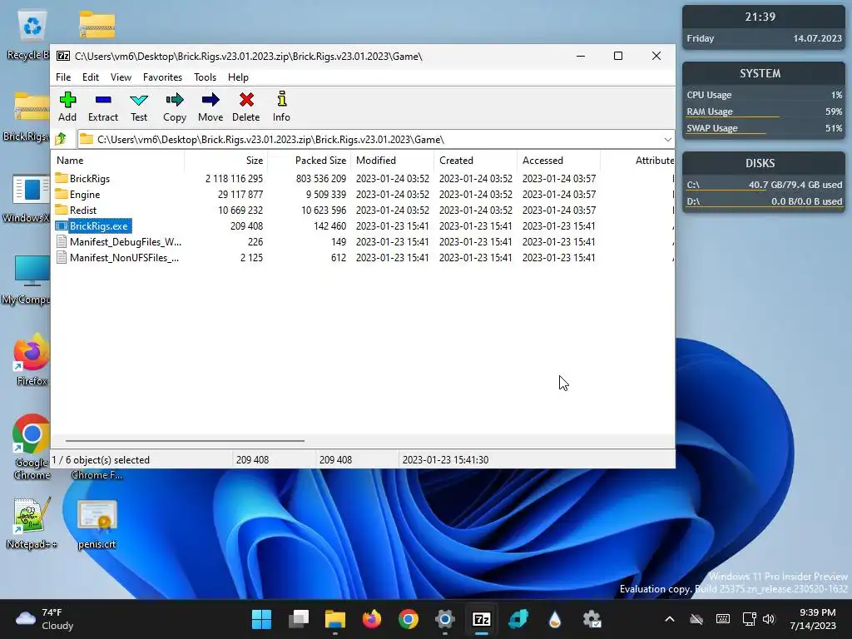Sort by Packed Size column
Screen dimensions: 852x639
[x=309, y=161]
